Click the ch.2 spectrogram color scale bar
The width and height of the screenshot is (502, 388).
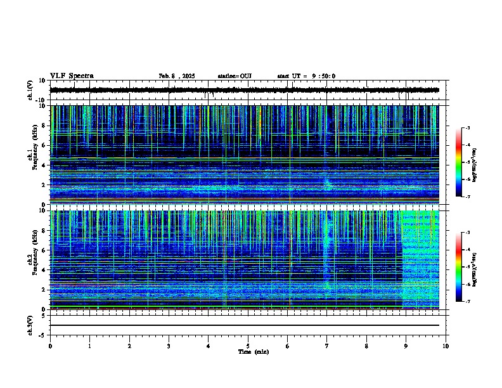458,267
